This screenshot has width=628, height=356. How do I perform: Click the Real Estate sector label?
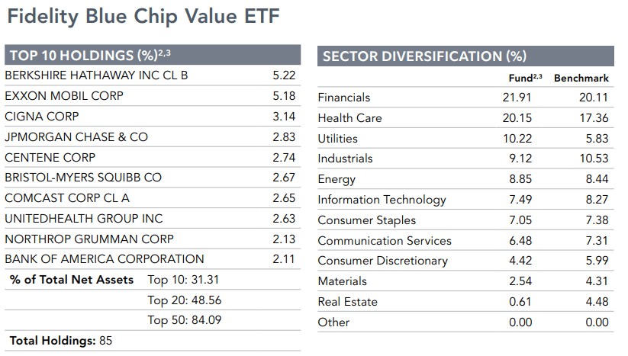[x=347, y=302]
